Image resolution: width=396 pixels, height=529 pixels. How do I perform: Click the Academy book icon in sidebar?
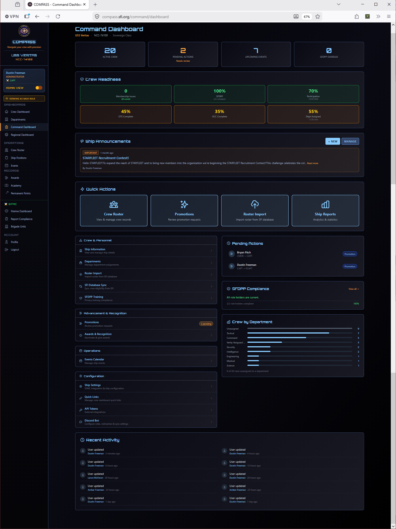point(7,186)
